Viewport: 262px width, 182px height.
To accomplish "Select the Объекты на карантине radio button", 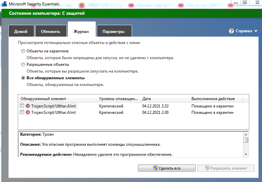I will (x=23, y=51).
